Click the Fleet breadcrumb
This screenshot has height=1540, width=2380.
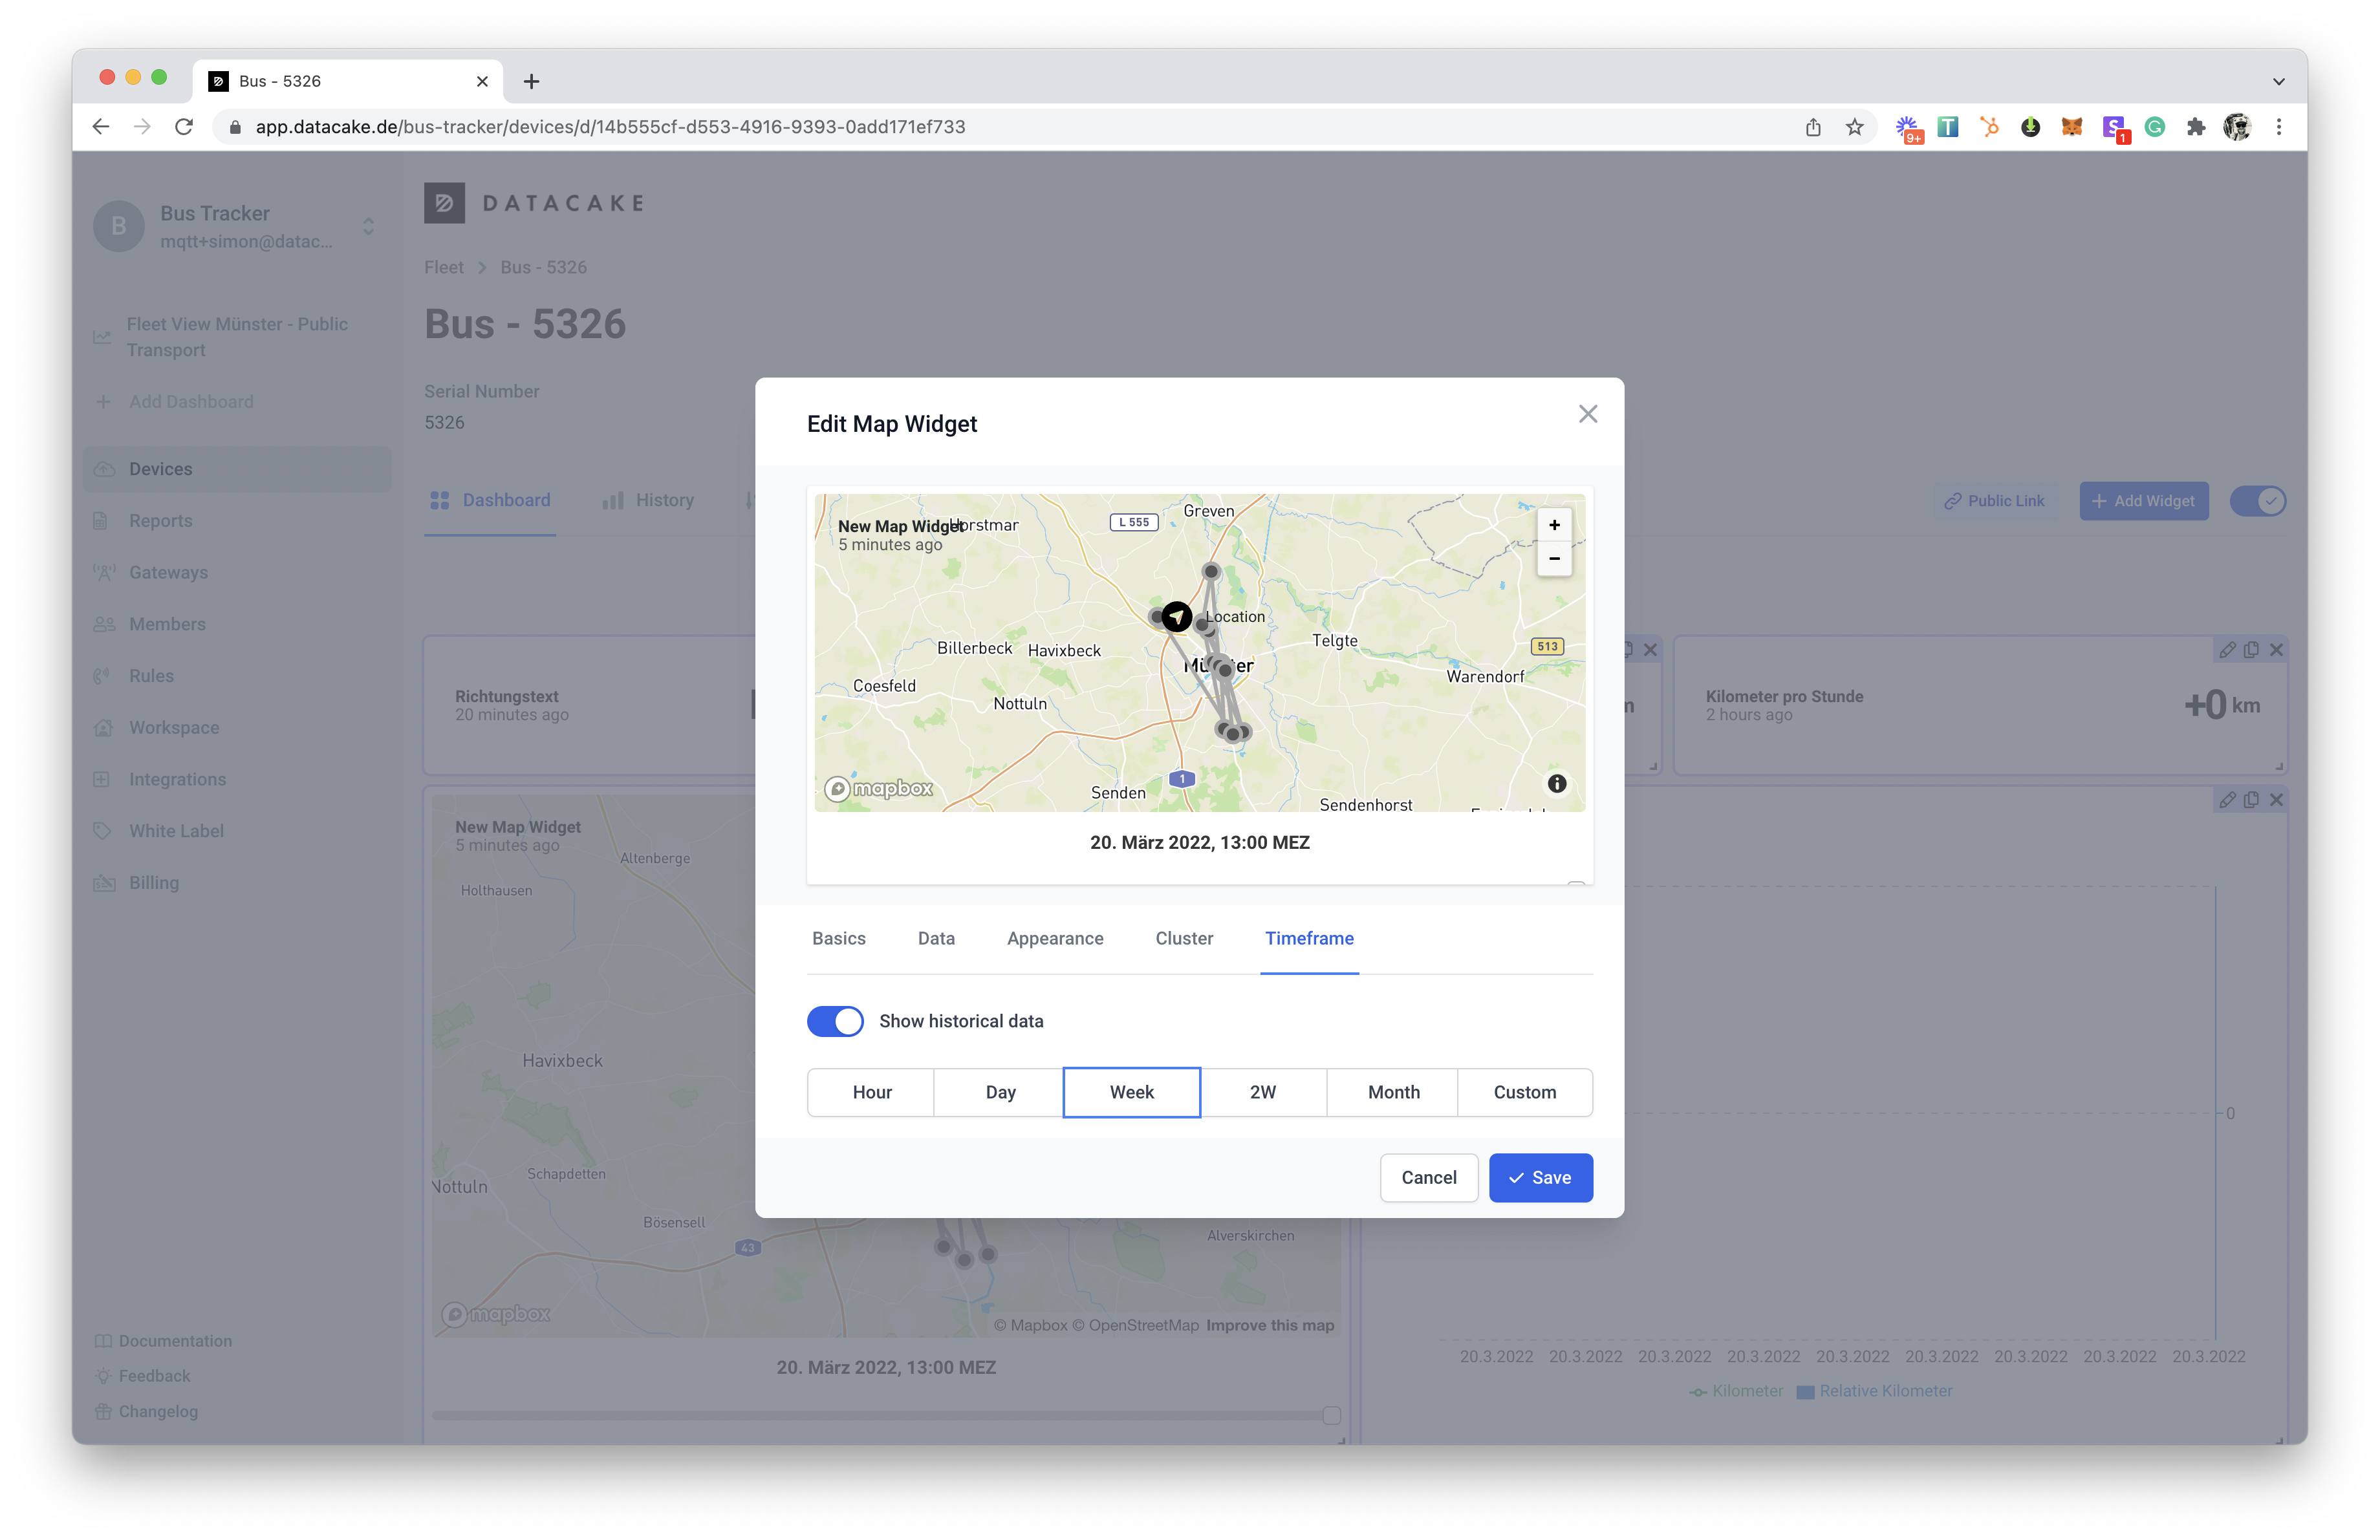(x=443, y=268)
